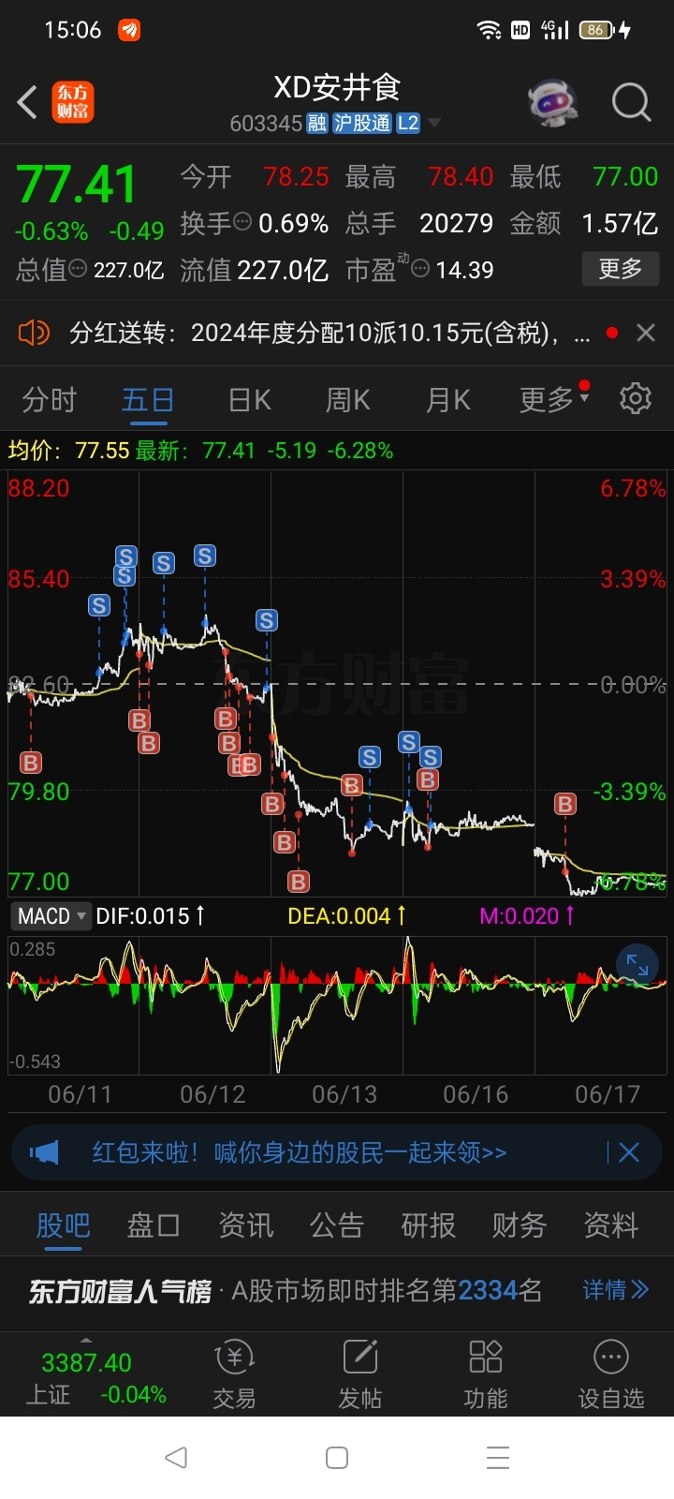Screen dimensions: 674x1499
Task: Tap Android back navigation button
Action: pyautogui.click(x=176, y=1458)
